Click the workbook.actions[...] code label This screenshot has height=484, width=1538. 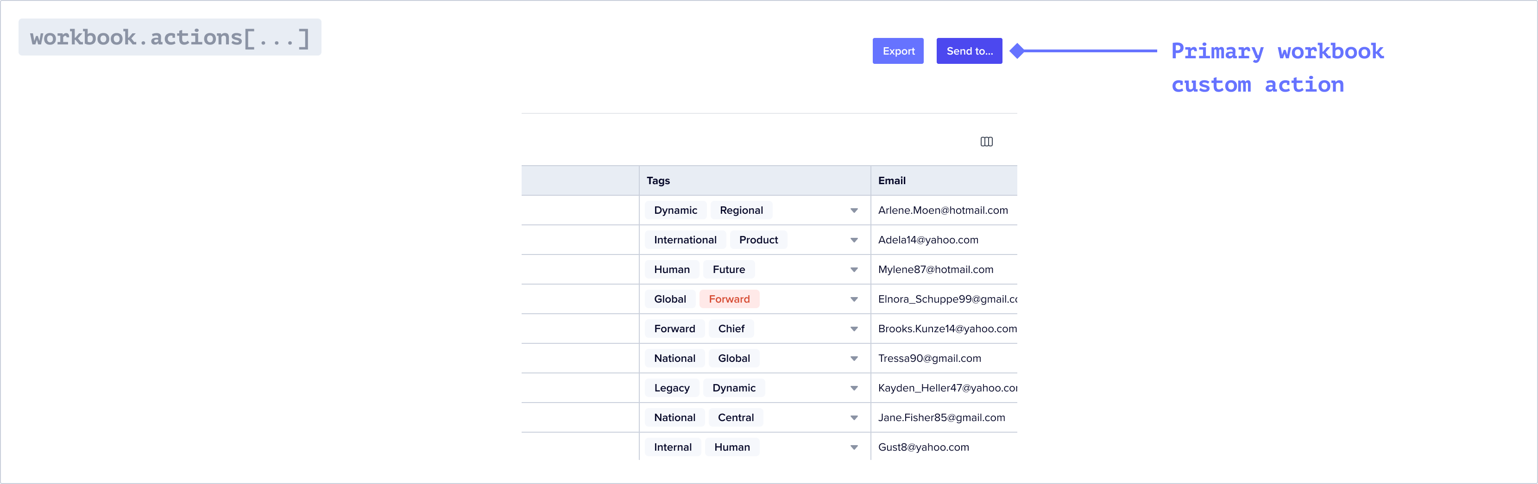click(x=170, y=37)
